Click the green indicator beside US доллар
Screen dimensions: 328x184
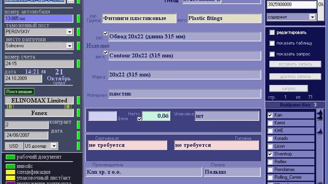(x=78, y=146)
